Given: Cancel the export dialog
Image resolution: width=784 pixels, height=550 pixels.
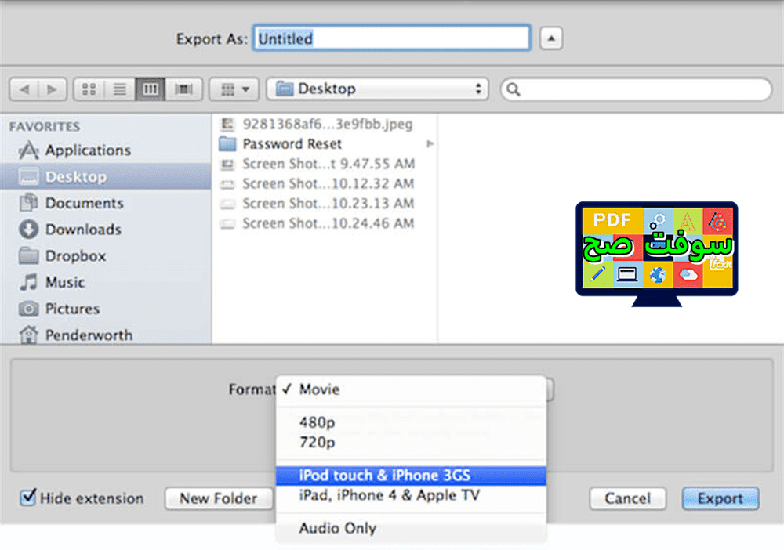Looking at the screenshot, I should click(627, 498).
